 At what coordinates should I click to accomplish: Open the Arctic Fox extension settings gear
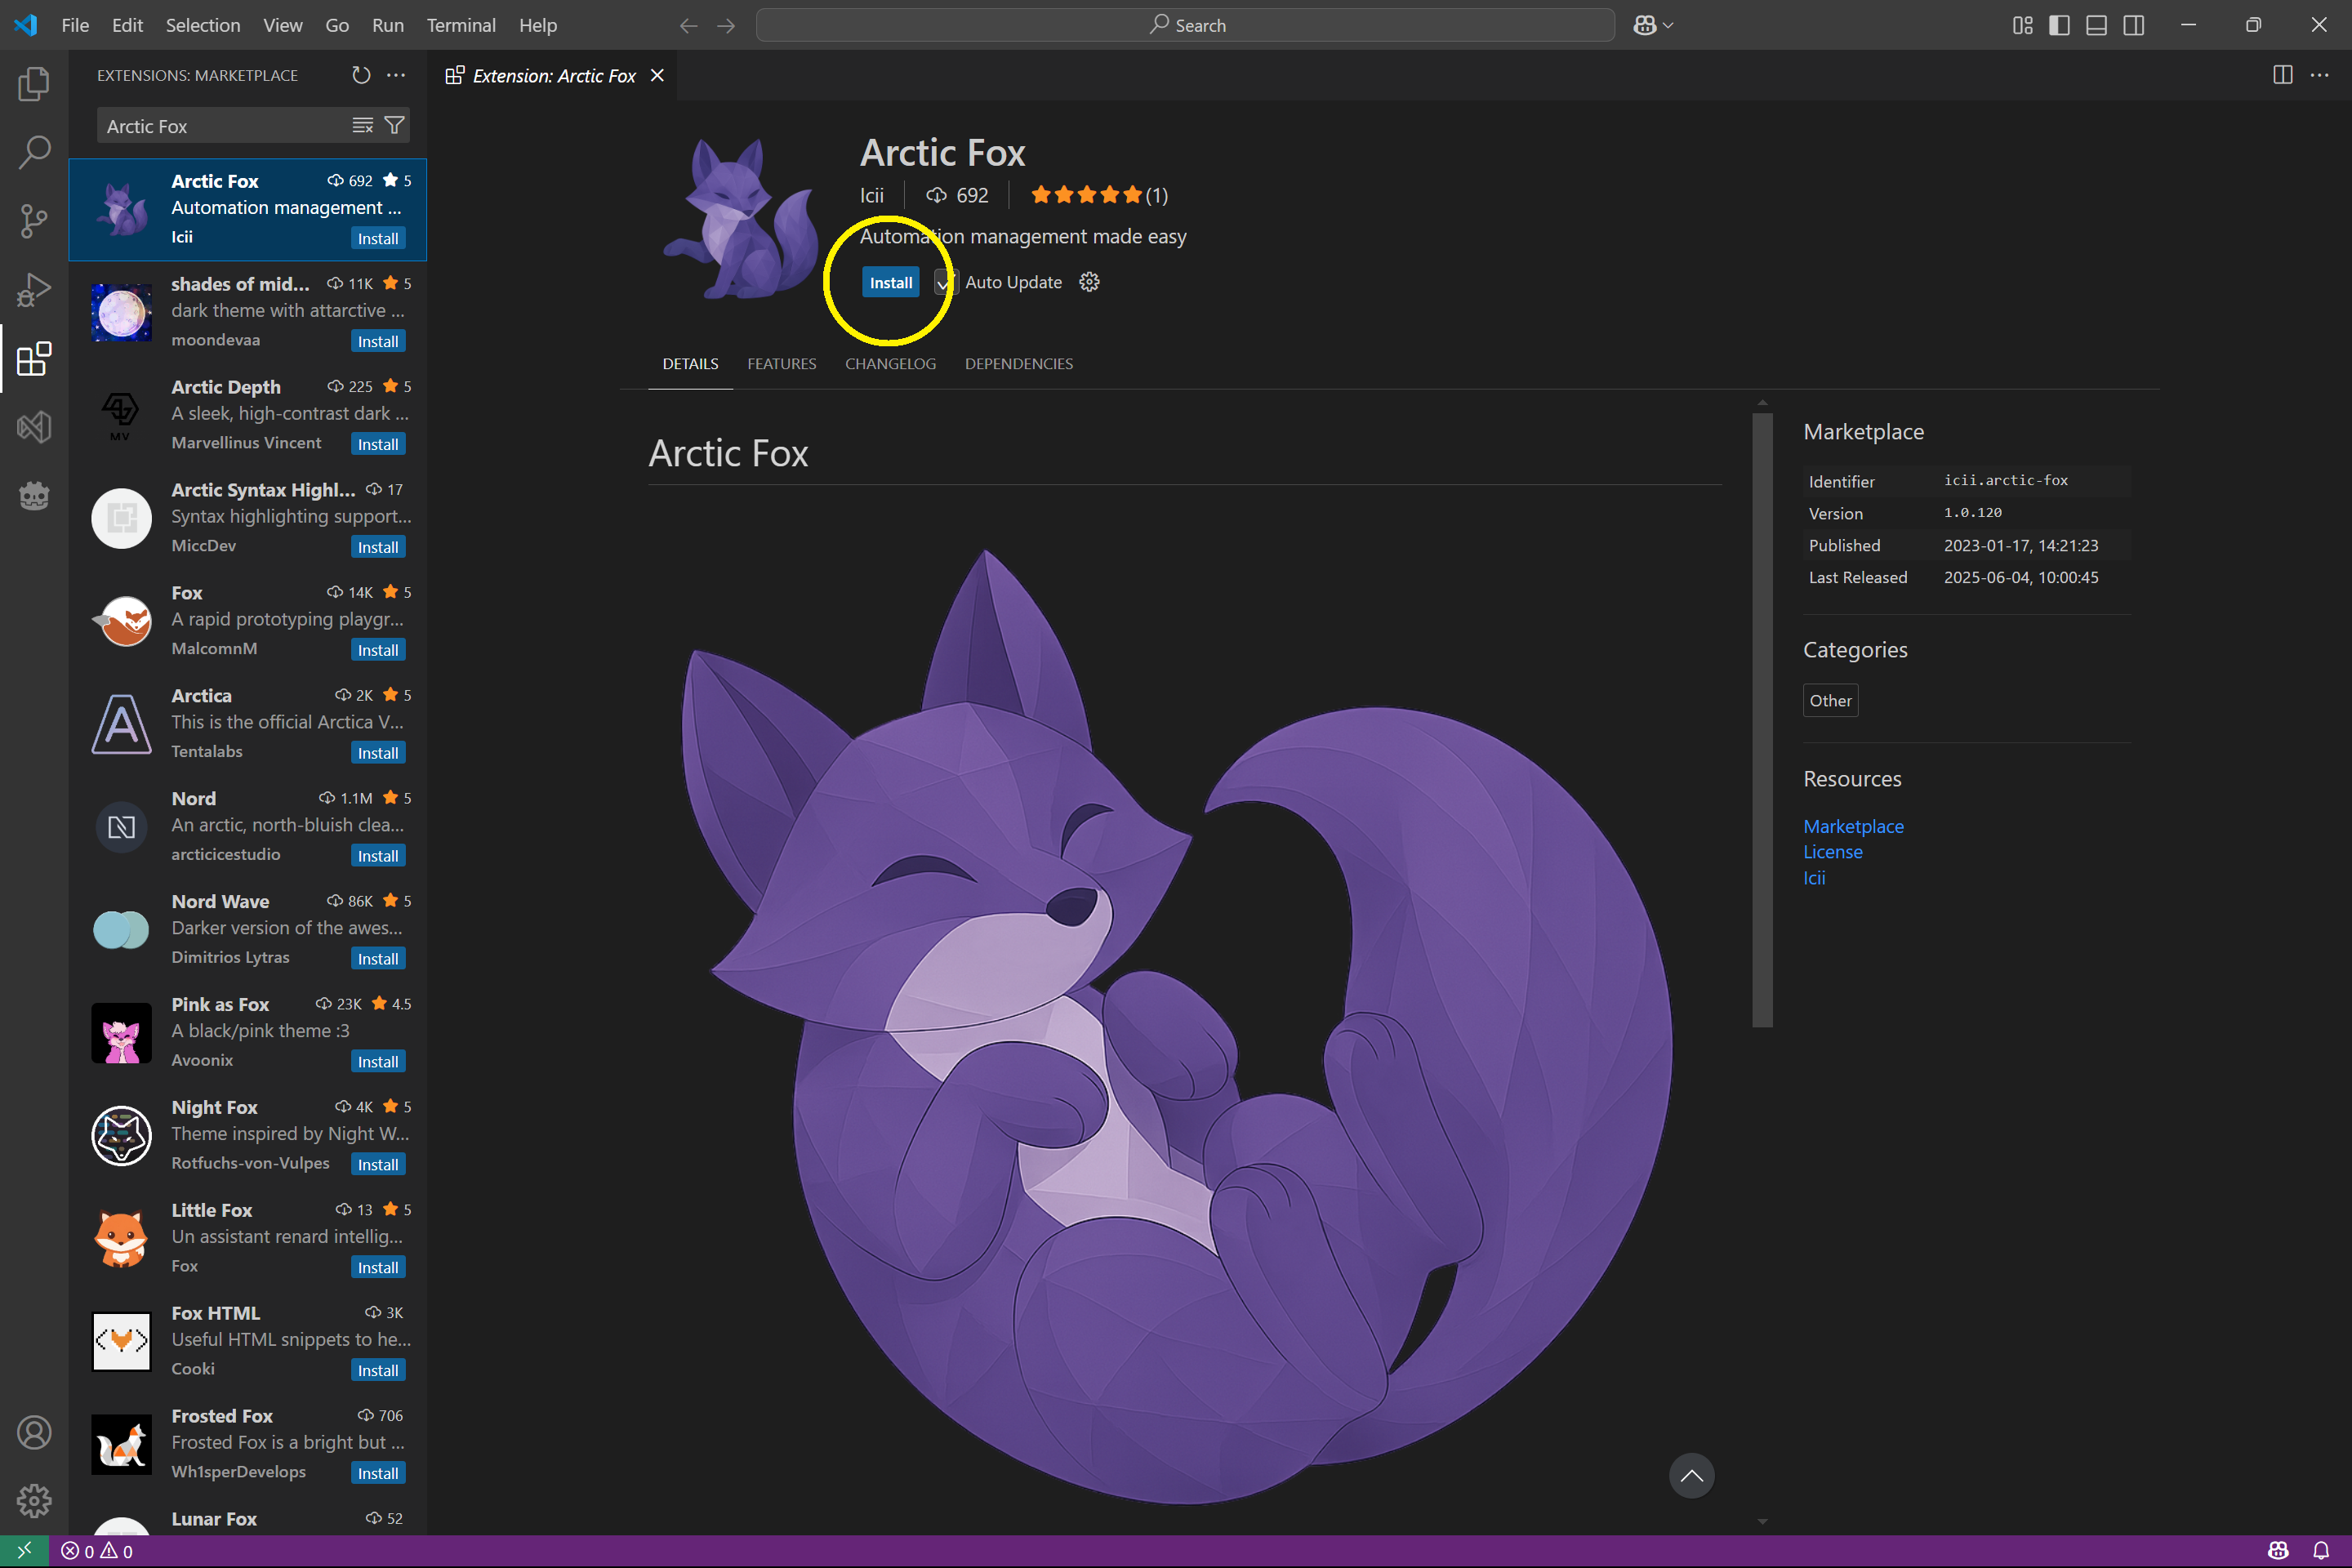pyautogui.click(x=1089, y=282)
